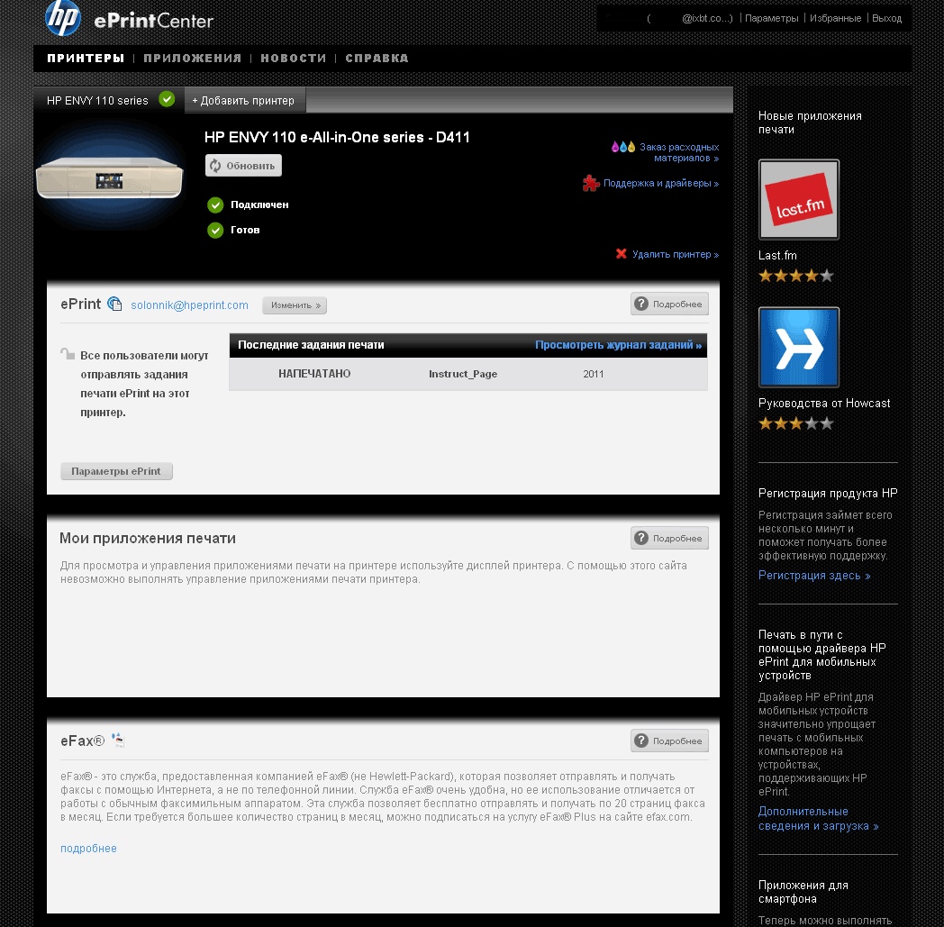Click the green check on HP ENVY 110 tab
This screenshot has height=927, width=944.
tap(167, 99)
